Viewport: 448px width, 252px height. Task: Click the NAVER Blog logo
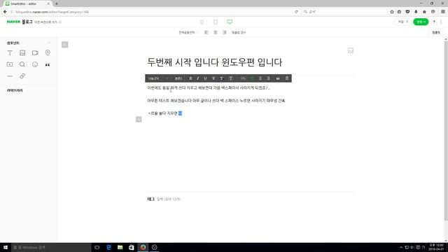[20, 22]
